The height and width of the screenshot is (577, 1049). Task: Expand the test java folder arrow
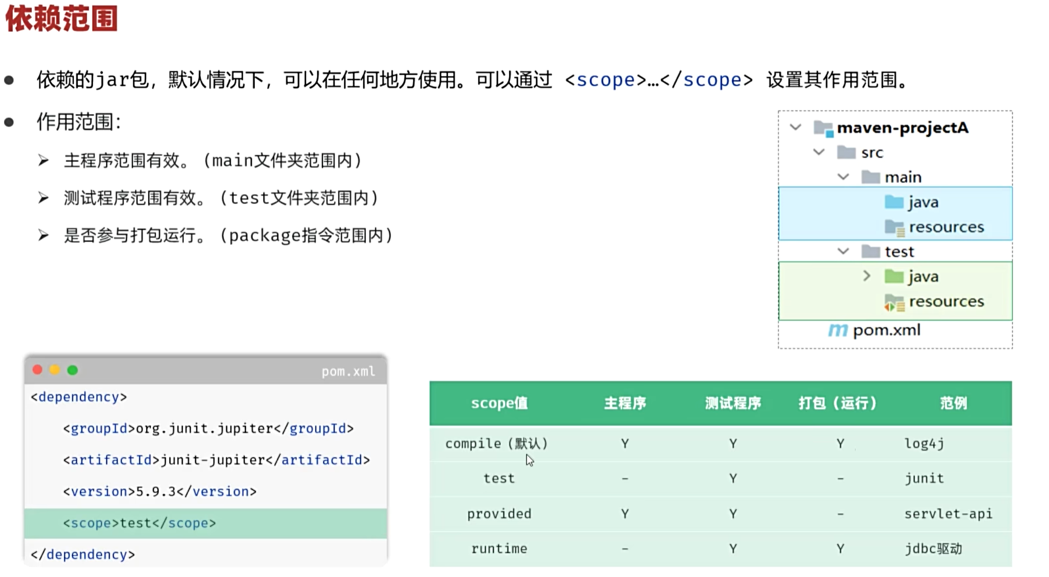tap(867, 276)
